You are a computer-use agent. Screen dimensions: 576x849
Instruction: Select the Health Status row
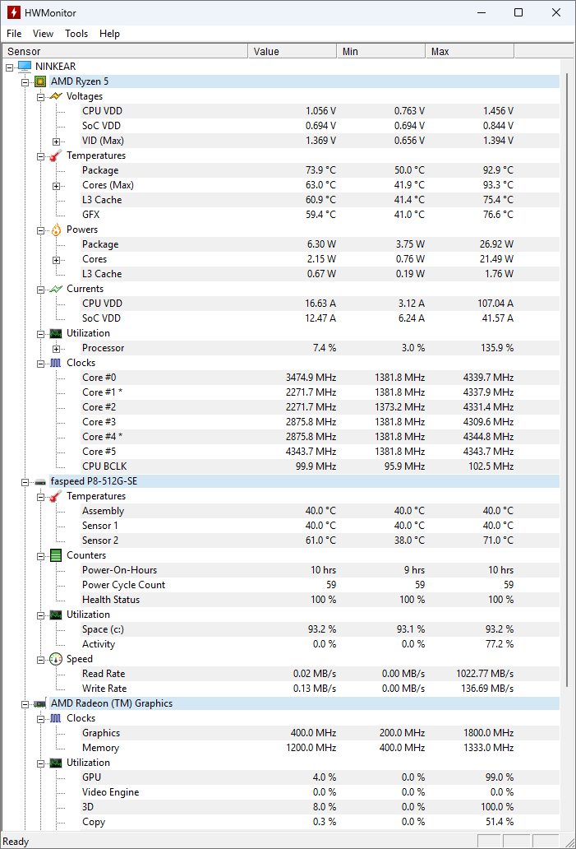coord(111,600)
